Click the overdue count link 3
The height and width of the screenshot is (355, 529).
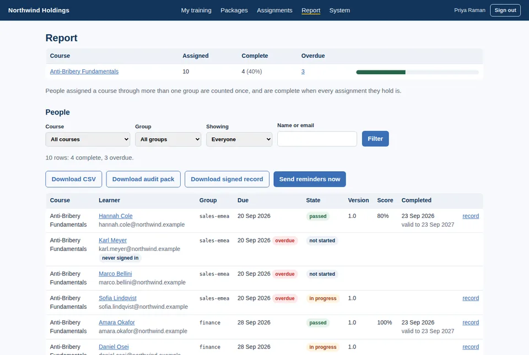[303, 72]
